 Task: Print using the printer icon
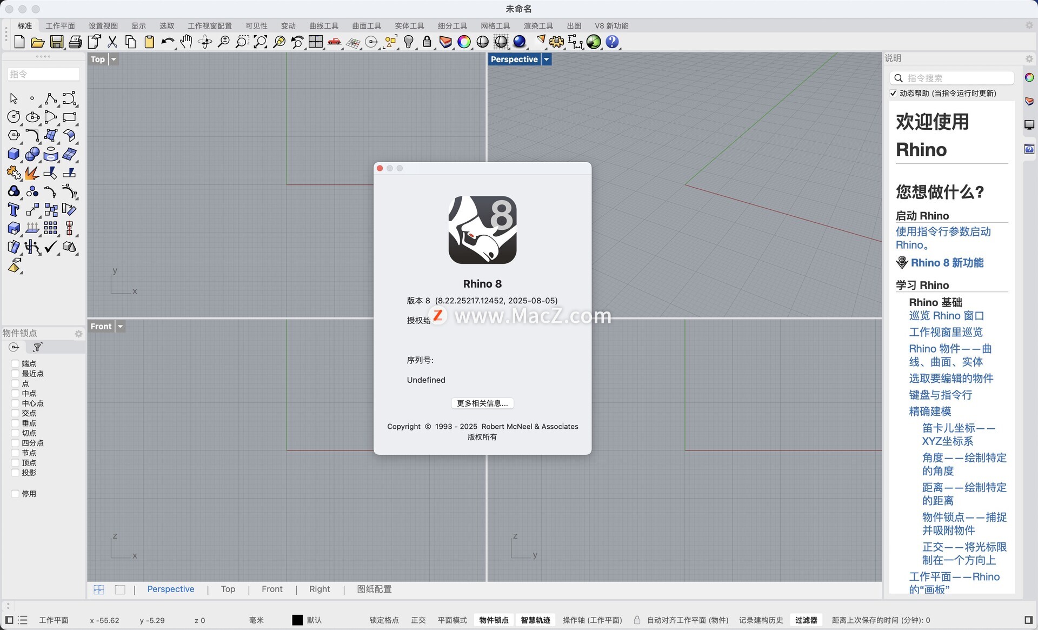(x=75, y=42)
